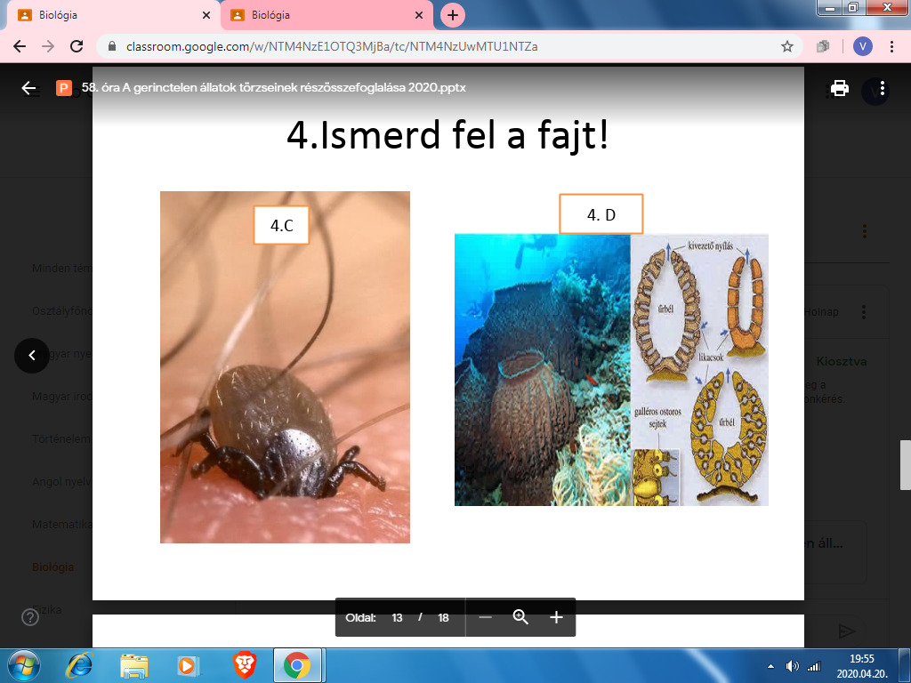Click the tick photo labeled 4.C
The height and width of the screenshot is (683, 911).
click(x=285, y=382)
